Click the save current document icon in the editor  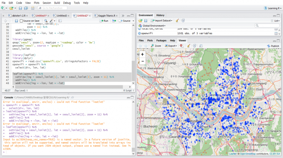(16, 21)
